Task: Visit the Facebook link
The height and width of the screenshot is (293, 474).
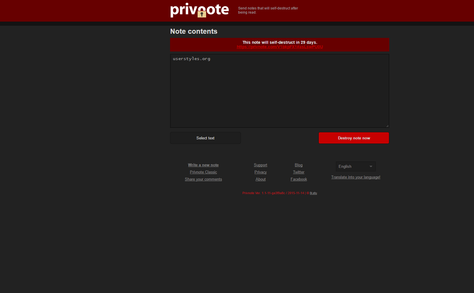Action: (299, 179)
